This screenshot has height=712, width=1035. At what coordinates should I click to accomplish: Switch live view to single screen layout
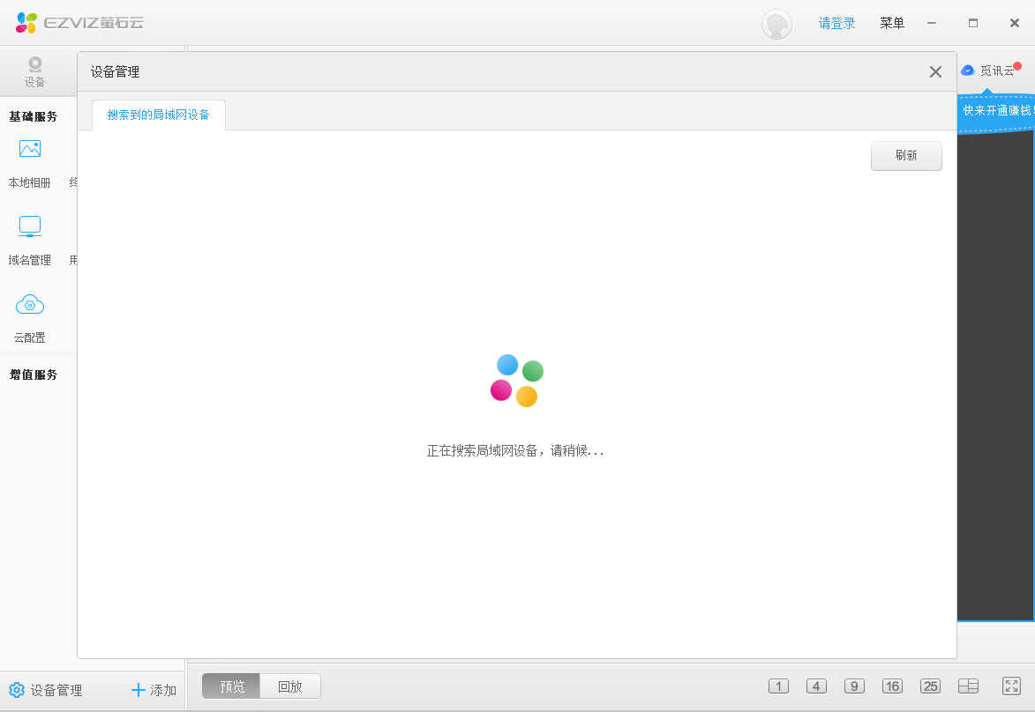tap(778, 686)
